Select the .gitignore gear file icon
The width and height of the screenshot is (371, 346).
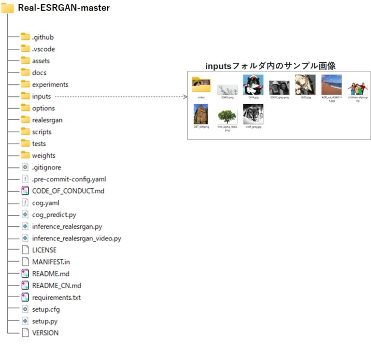tap(26, 167)
